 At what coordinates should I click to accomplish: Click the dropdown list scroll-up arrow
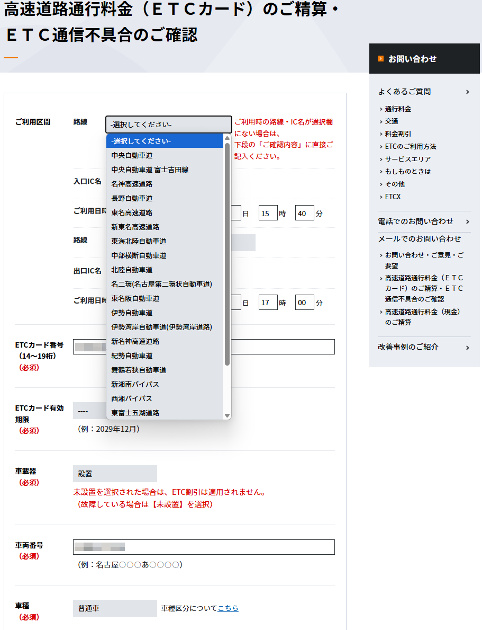[x=228, y=138]
